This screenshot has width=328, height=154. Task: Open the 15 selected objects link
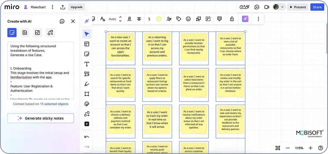54,104
